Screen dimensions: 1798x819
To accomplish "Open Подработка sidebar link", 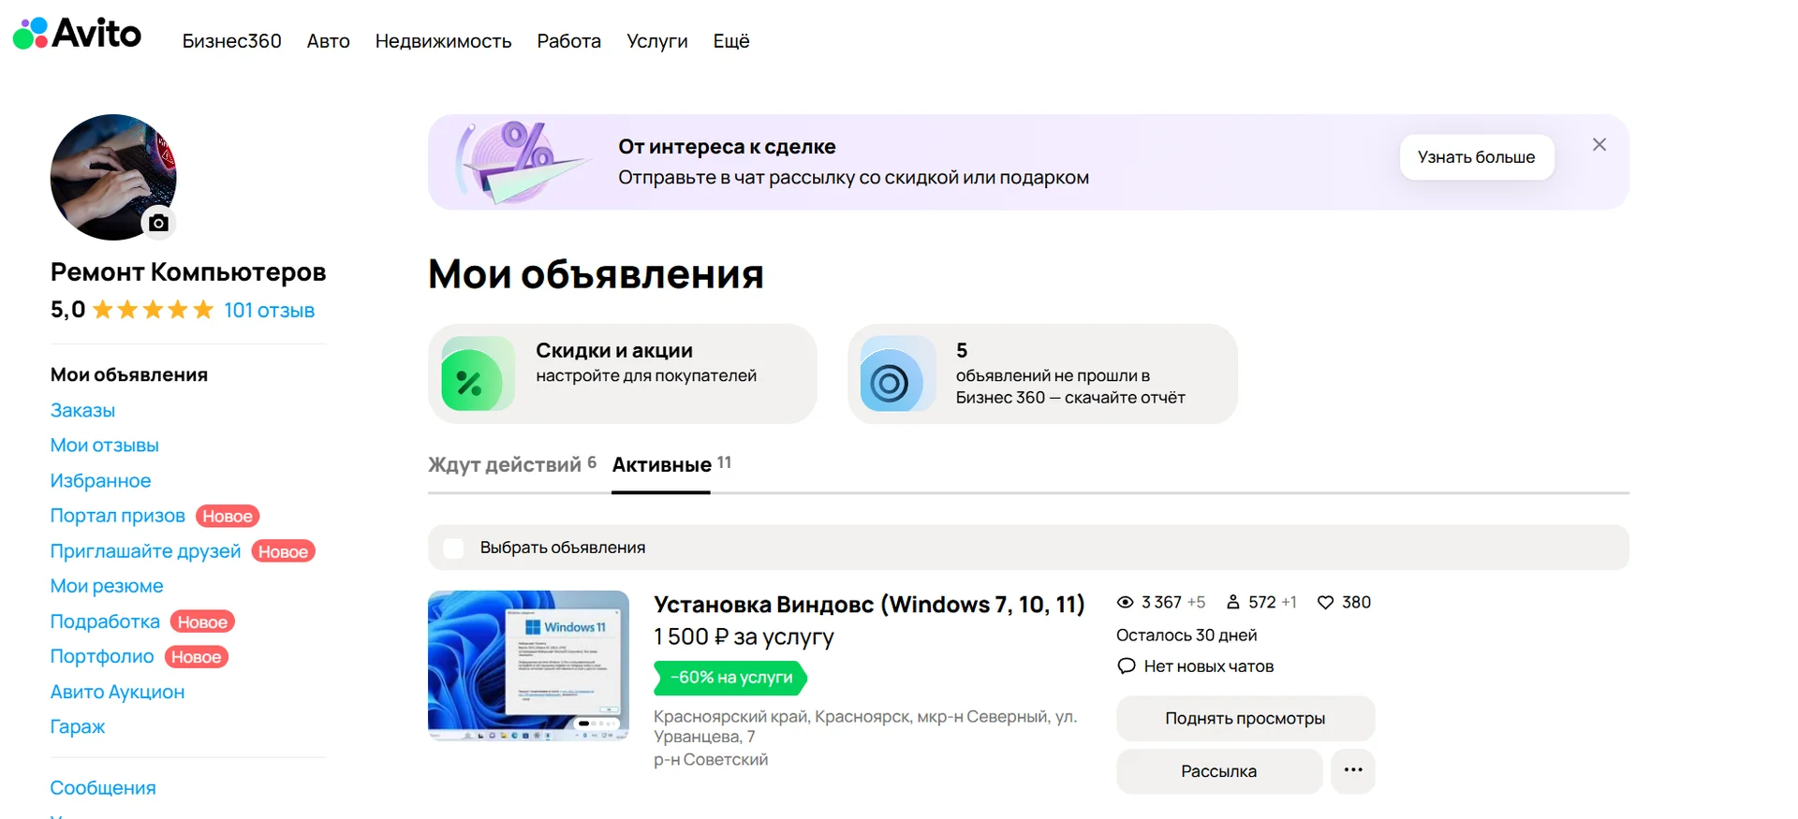I will (x=105, y=622).
